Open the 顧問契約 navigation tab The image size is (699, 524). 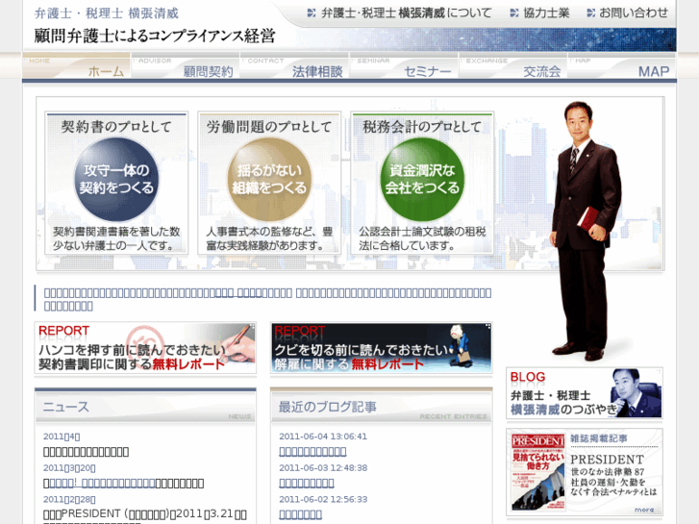point(186,65)
